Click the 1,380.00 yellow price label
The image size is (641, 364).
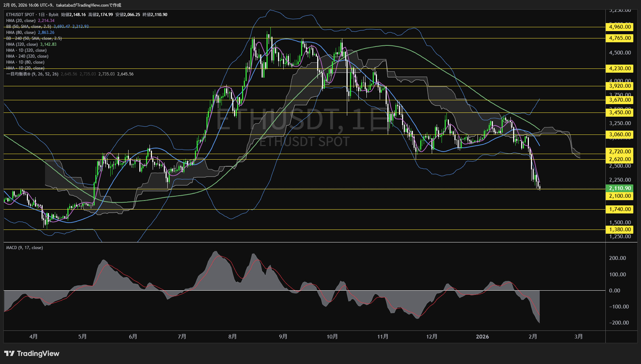620,230
